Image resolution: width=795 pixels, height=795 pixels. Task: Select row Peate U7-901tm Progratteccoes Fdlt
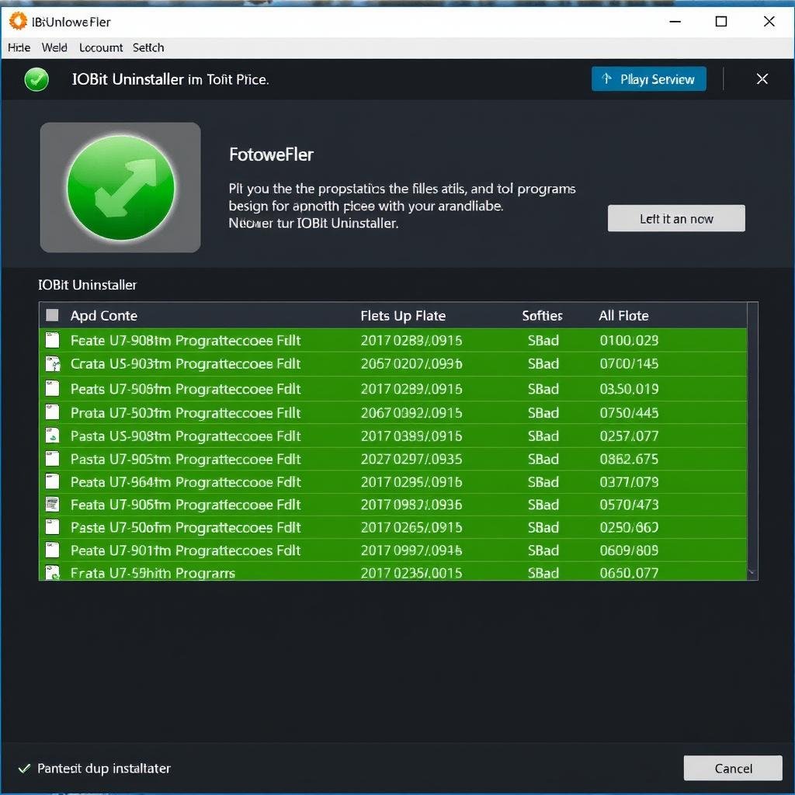(x=393, y=550)
